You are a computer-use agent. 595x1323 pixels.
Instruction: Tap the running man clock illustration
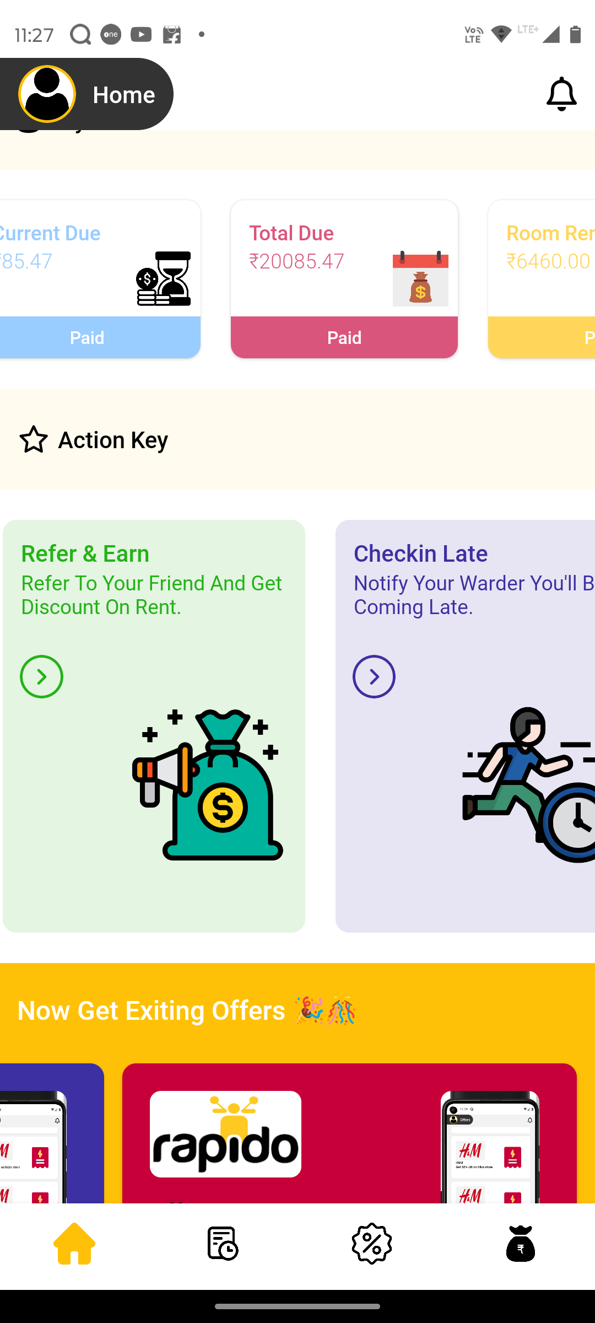point(529,784)
